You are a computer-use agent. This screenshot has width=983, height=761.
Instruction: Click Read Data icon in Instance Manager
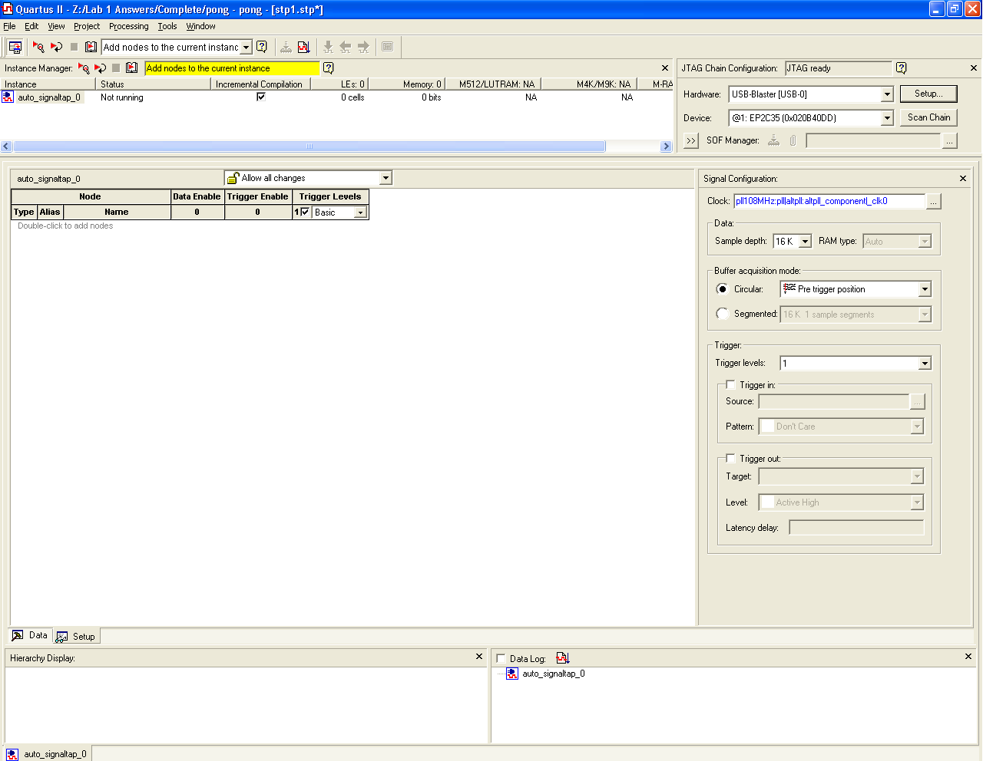pyautogui.click(x=131, y=68)
